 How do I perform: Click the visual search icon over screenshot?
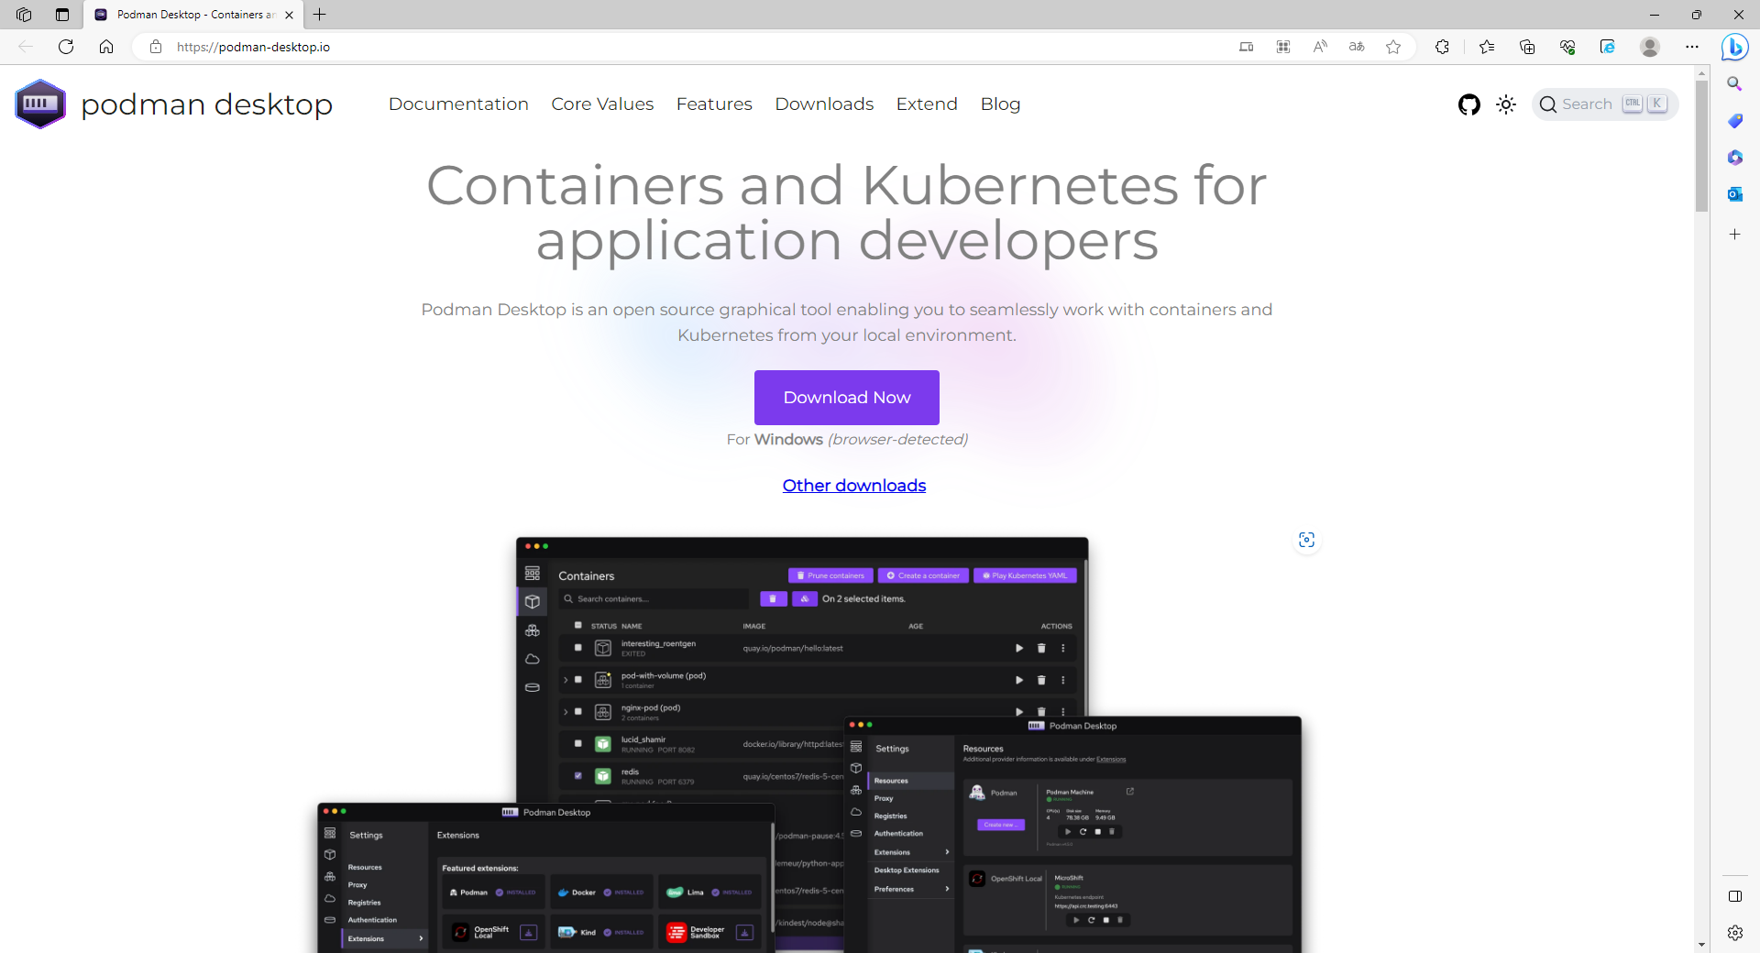click(x=1306, y=540)
